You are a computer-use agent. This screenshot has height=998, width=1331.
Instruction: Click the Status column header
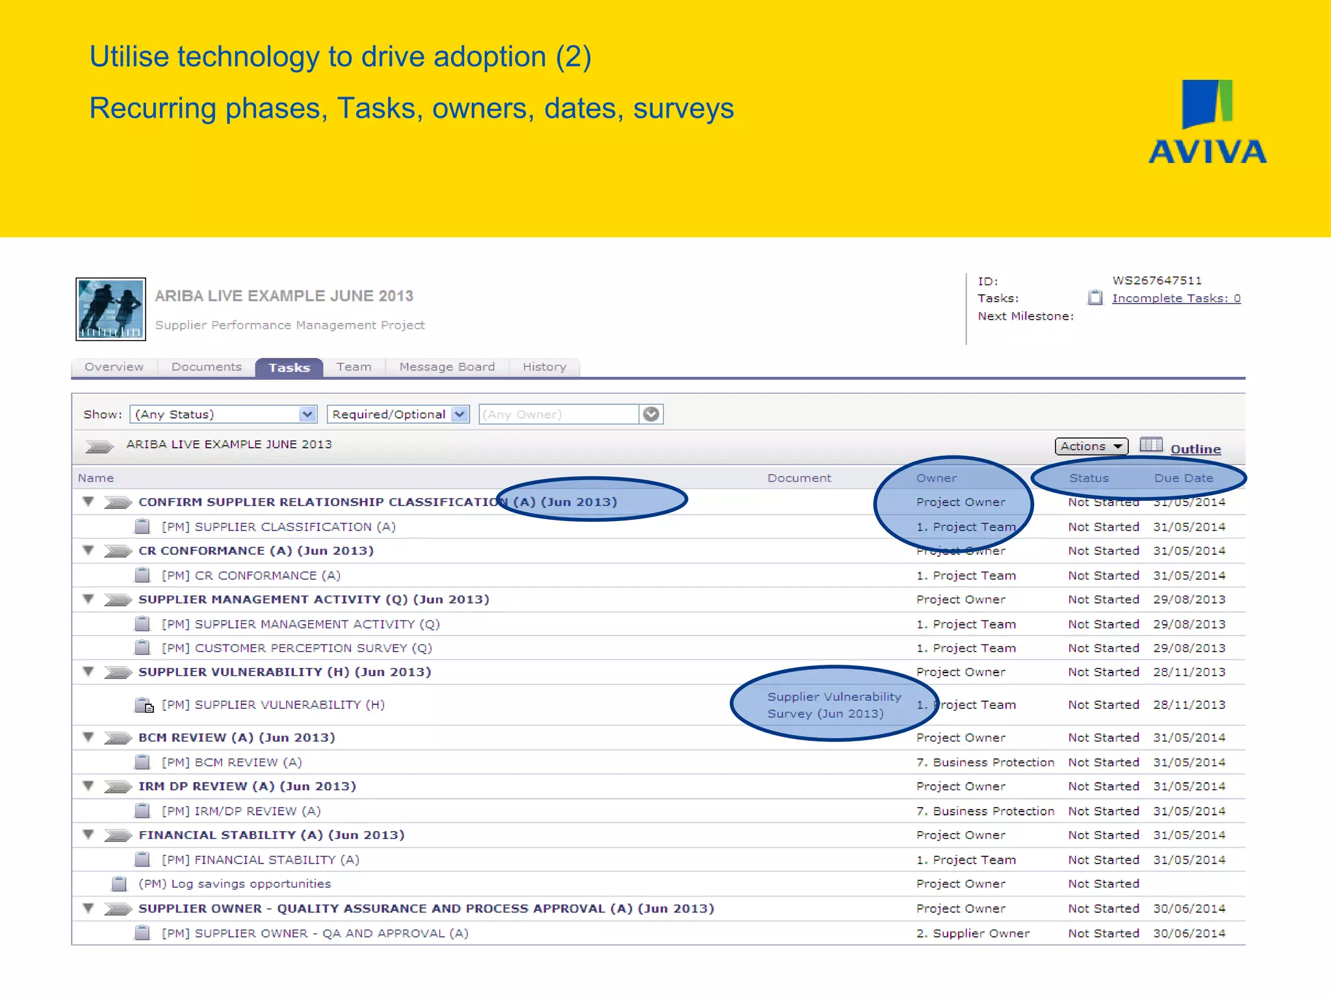1089,478
